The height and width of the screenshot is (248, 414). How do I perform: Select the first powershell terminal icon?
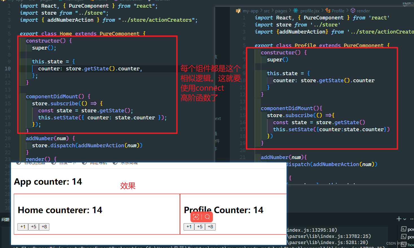pyautogui.click(x=404, y=229)
